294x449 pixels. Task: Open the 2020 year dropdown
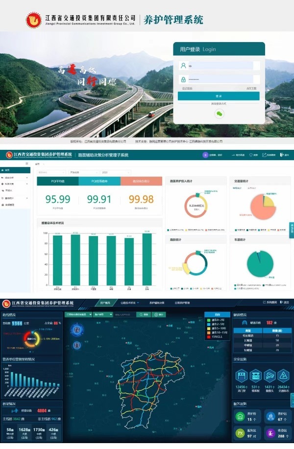point(116,172)
